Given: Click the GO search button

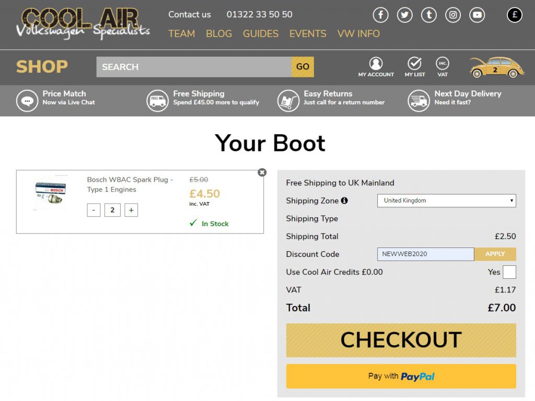Looking at the screenshot, I should click(303, 67).
